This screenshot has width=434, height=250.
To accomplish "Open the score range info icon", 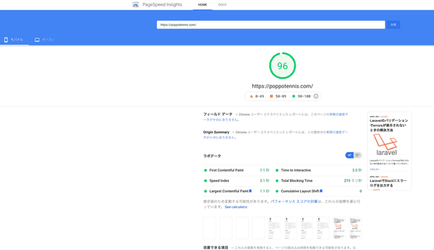I will tap(316, 96).
